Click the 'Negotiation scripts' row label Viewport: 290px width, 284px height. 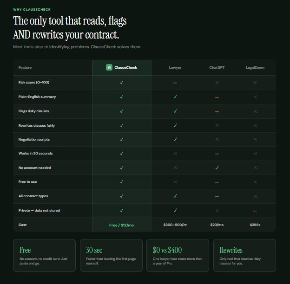pos(34,139)
